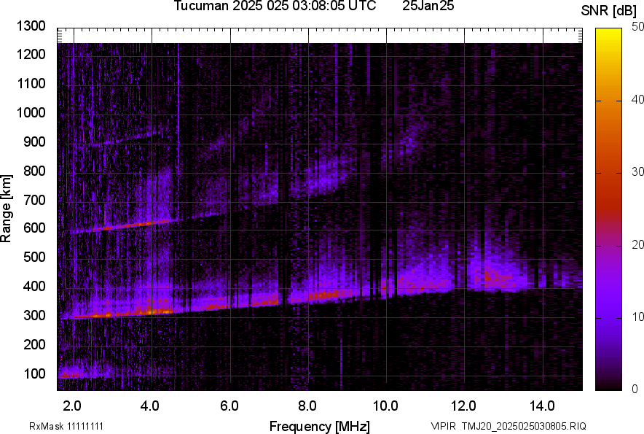This screenshot has height=434, width=644.
Task: Click colorbar tick label '30'
Action: click(x=637, y=172)
